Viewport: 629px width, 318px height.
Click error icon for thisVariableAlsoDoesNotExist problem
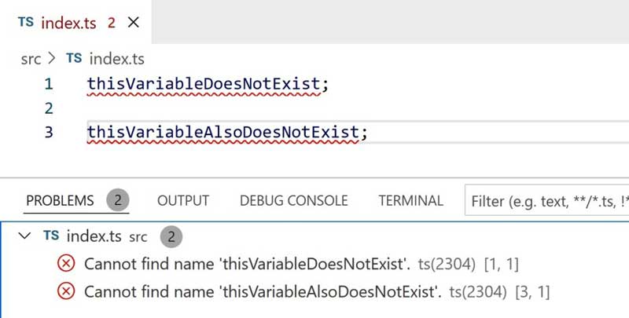[x=66, y=291]
